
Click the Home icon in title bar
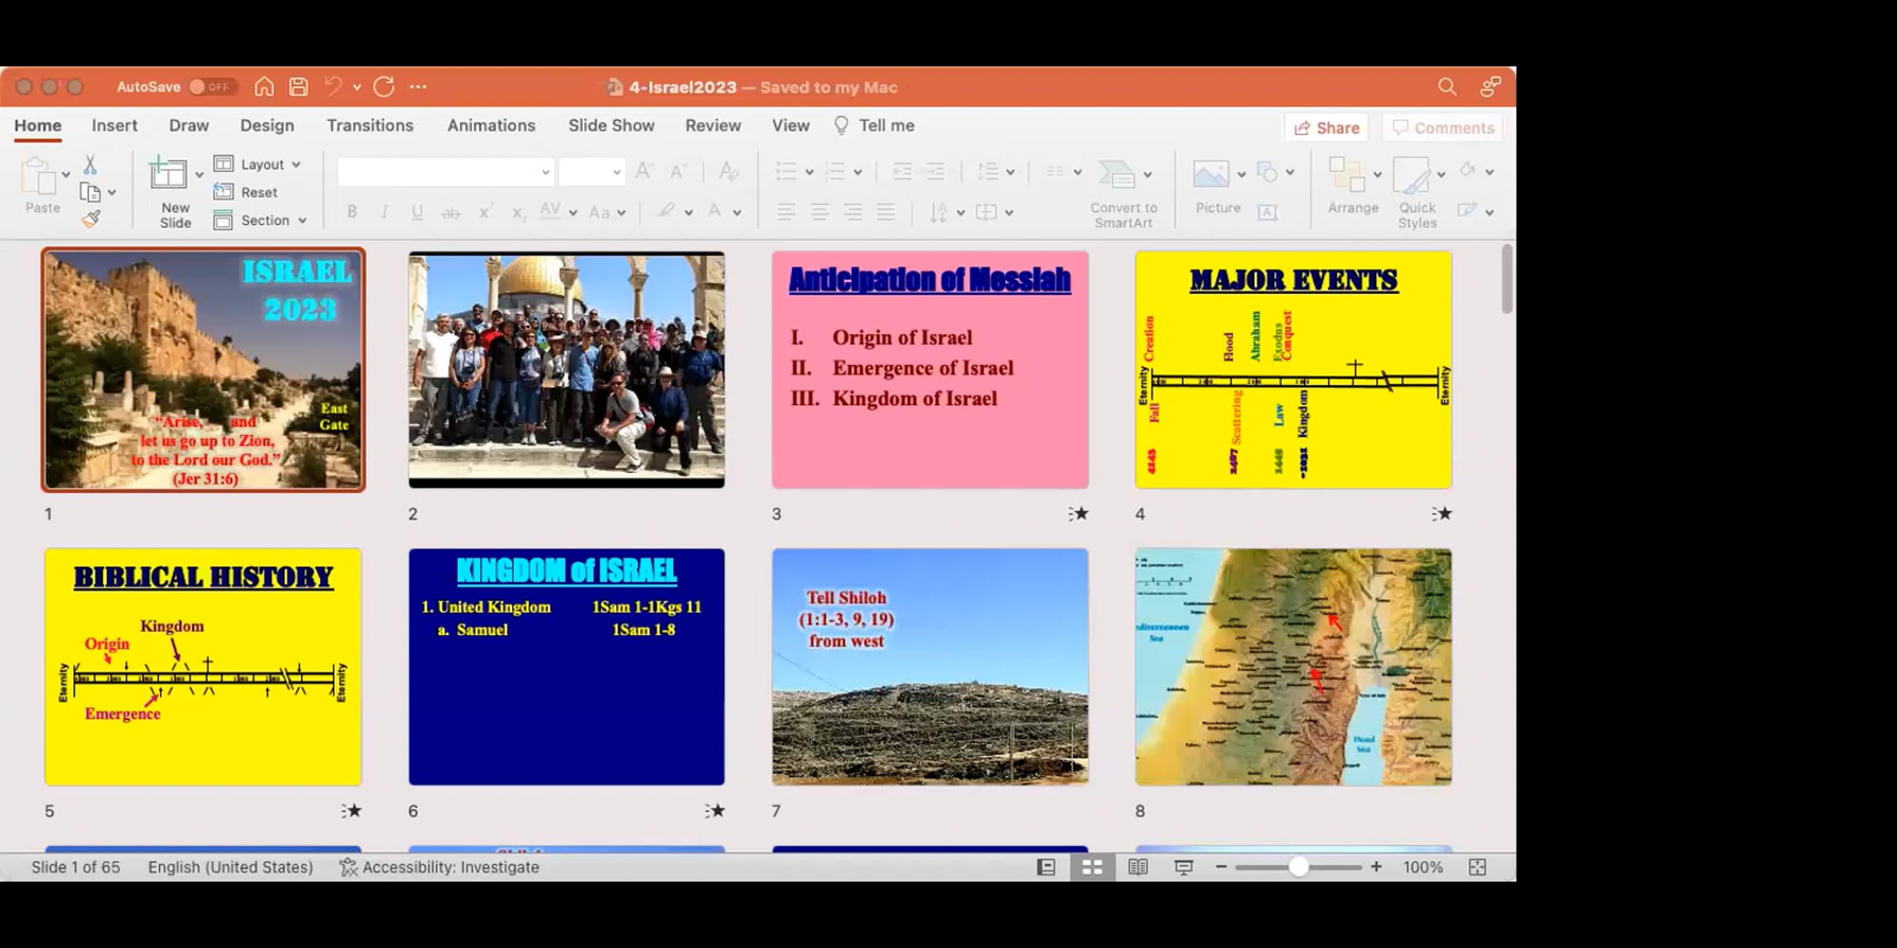point(264,87)
